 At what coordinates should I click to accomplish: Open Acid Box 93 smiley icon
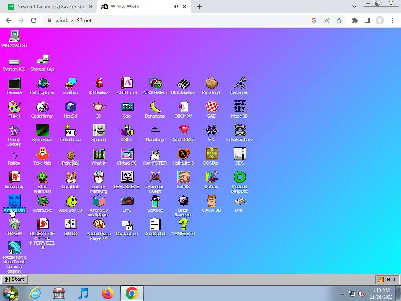pos(70,204)
